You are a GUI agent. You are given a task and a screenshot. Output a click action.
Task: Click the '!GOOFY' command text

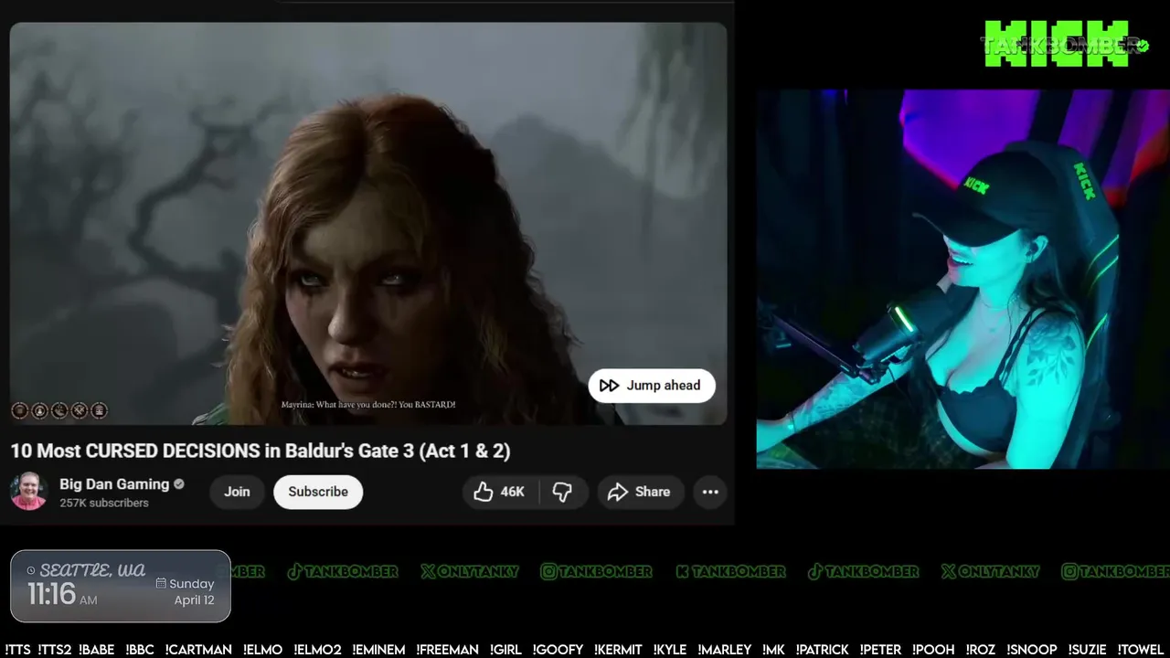[558, 650]
